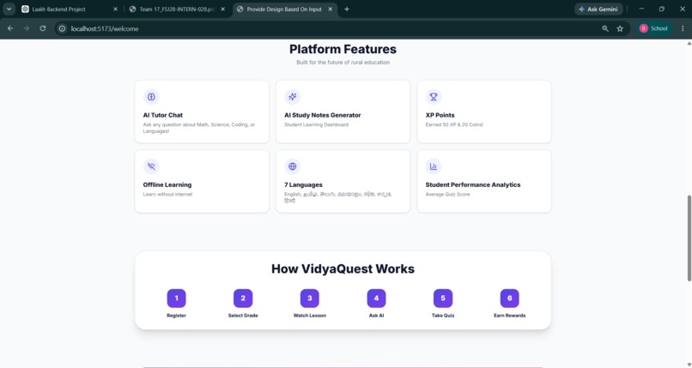This screenshot has height=368, width=692.
Task: Click step 6 Earn Rewards badge
Action: 510,299
